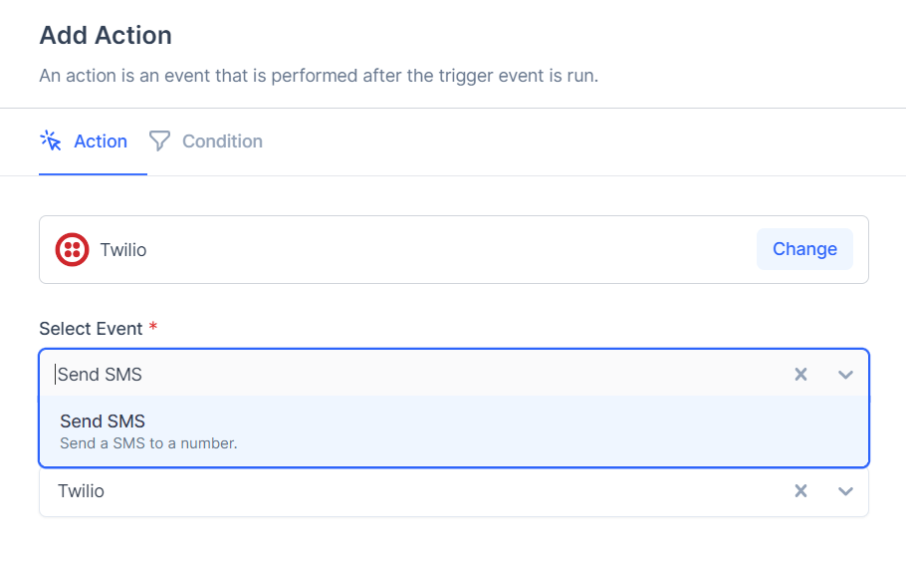This screenshot has width=906, height=563.
Task: Choose the Send SMS option in list
Action: 454,431
